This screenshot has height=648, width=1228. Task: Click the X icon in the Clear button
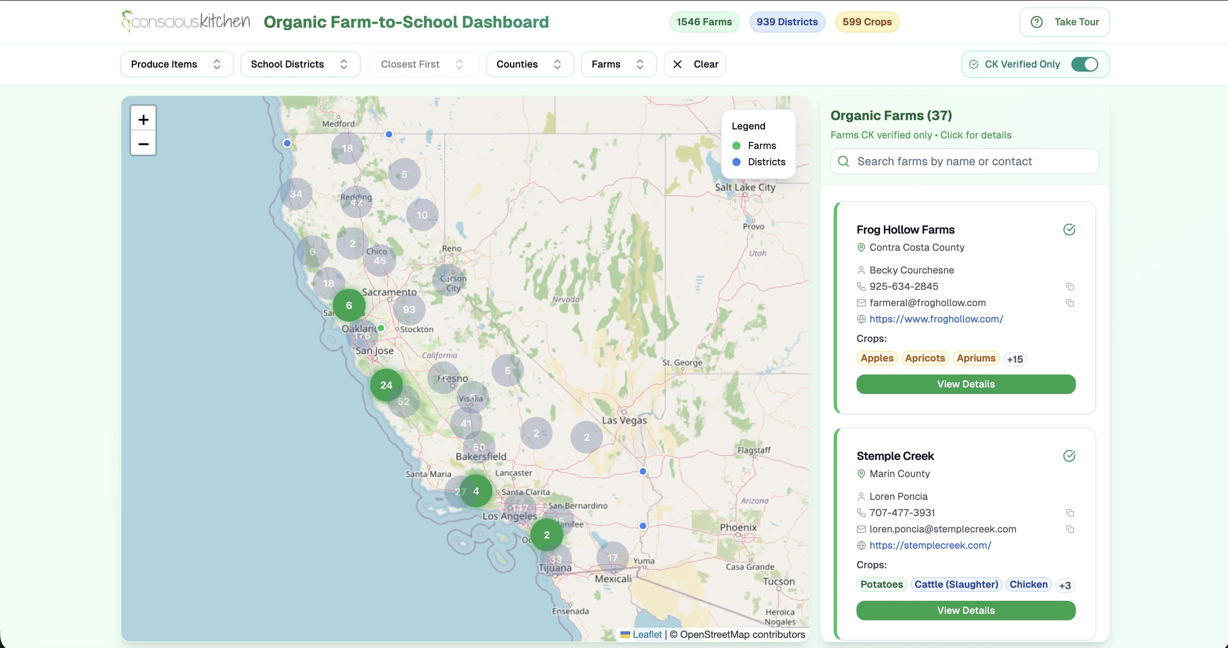tap(677, 64)
